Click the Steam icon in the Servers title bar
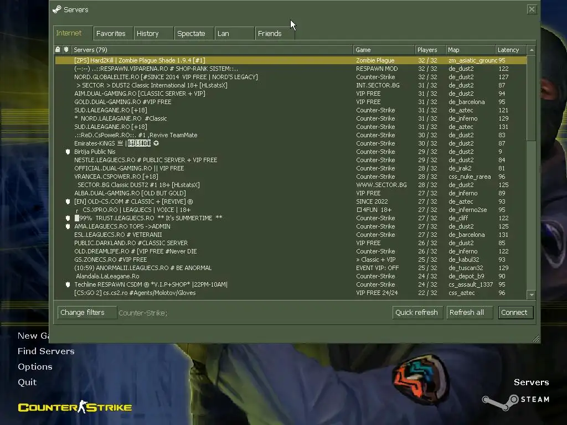 (x=57, y=9)
